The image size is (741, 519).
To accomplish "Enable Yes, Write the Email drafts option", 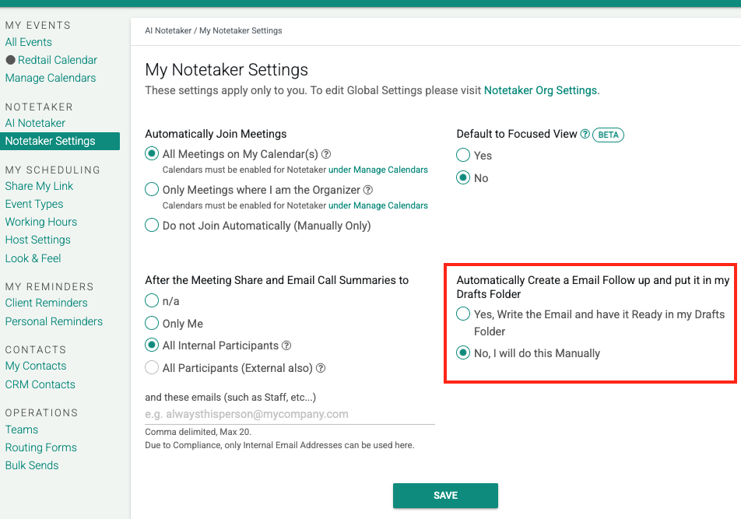I will click(x=464, y=314).
